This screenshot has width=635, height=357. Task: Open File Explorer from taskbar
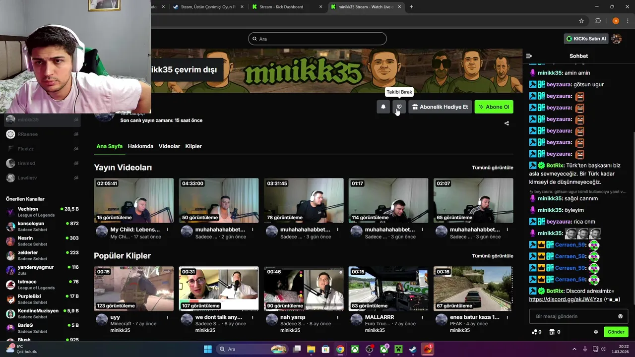pos(311,349)
